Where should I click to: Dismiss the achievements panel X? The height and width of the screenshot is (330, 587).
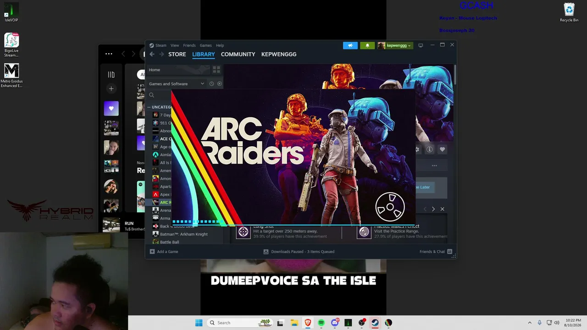442,209
